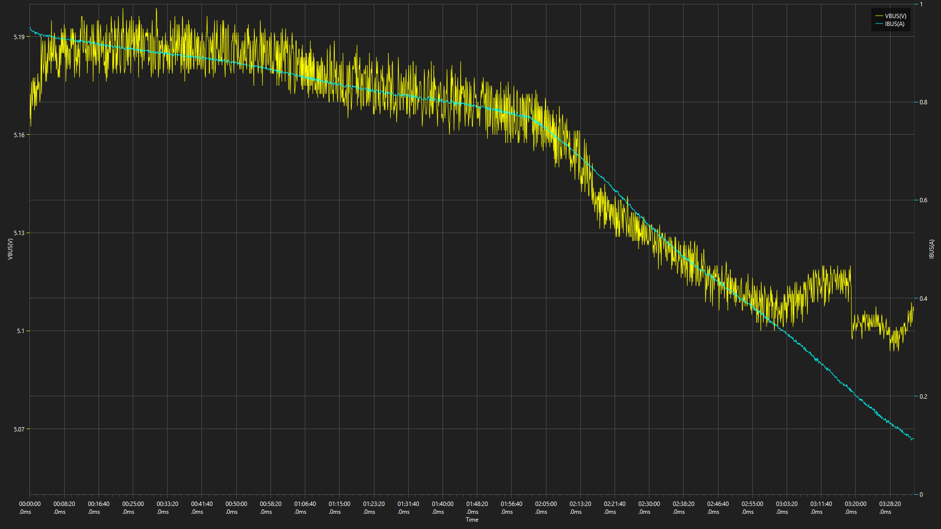Select the 5.1 voltage axis tick label
941x529 pixels.
coord(21,331)
